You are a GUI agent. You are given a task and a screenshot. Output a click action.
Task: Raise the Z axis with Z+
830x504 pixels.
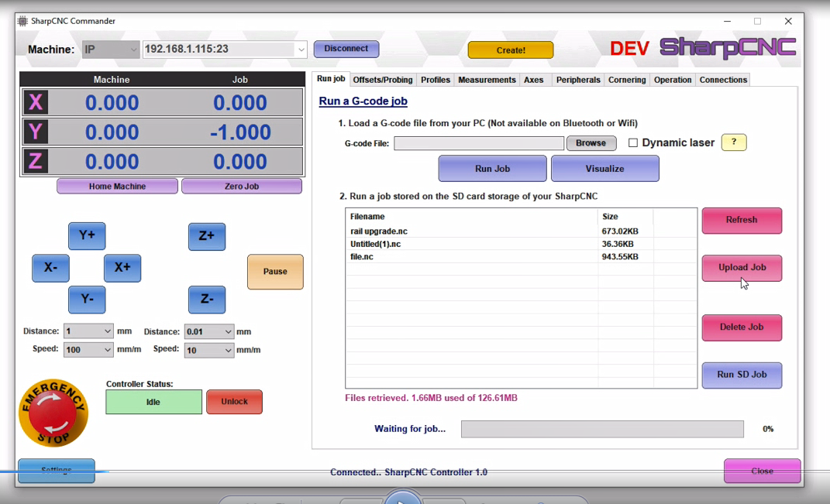[x=207, y=236]
